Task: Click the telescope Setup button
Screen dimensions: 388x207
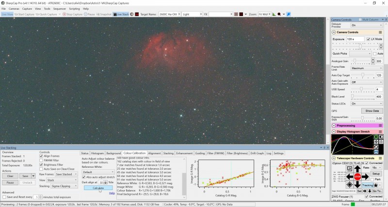Action: (376, 174)
